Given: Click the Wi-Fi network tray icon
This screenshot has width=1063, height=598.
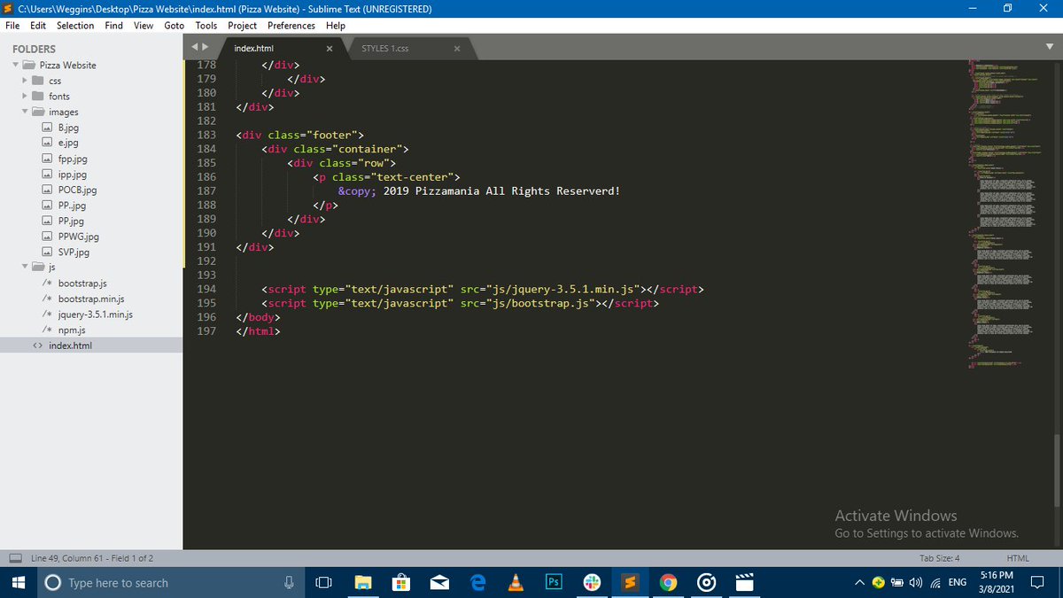Looking at the screenshot, I should [935, 582].
